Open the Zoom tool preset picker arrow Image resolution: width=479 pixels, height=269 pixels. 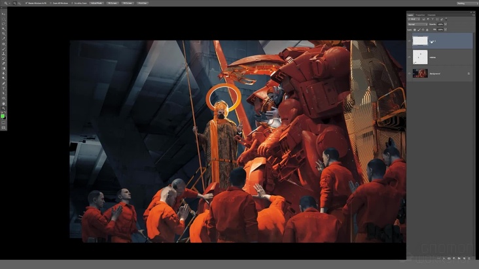[x=9, y=3]
